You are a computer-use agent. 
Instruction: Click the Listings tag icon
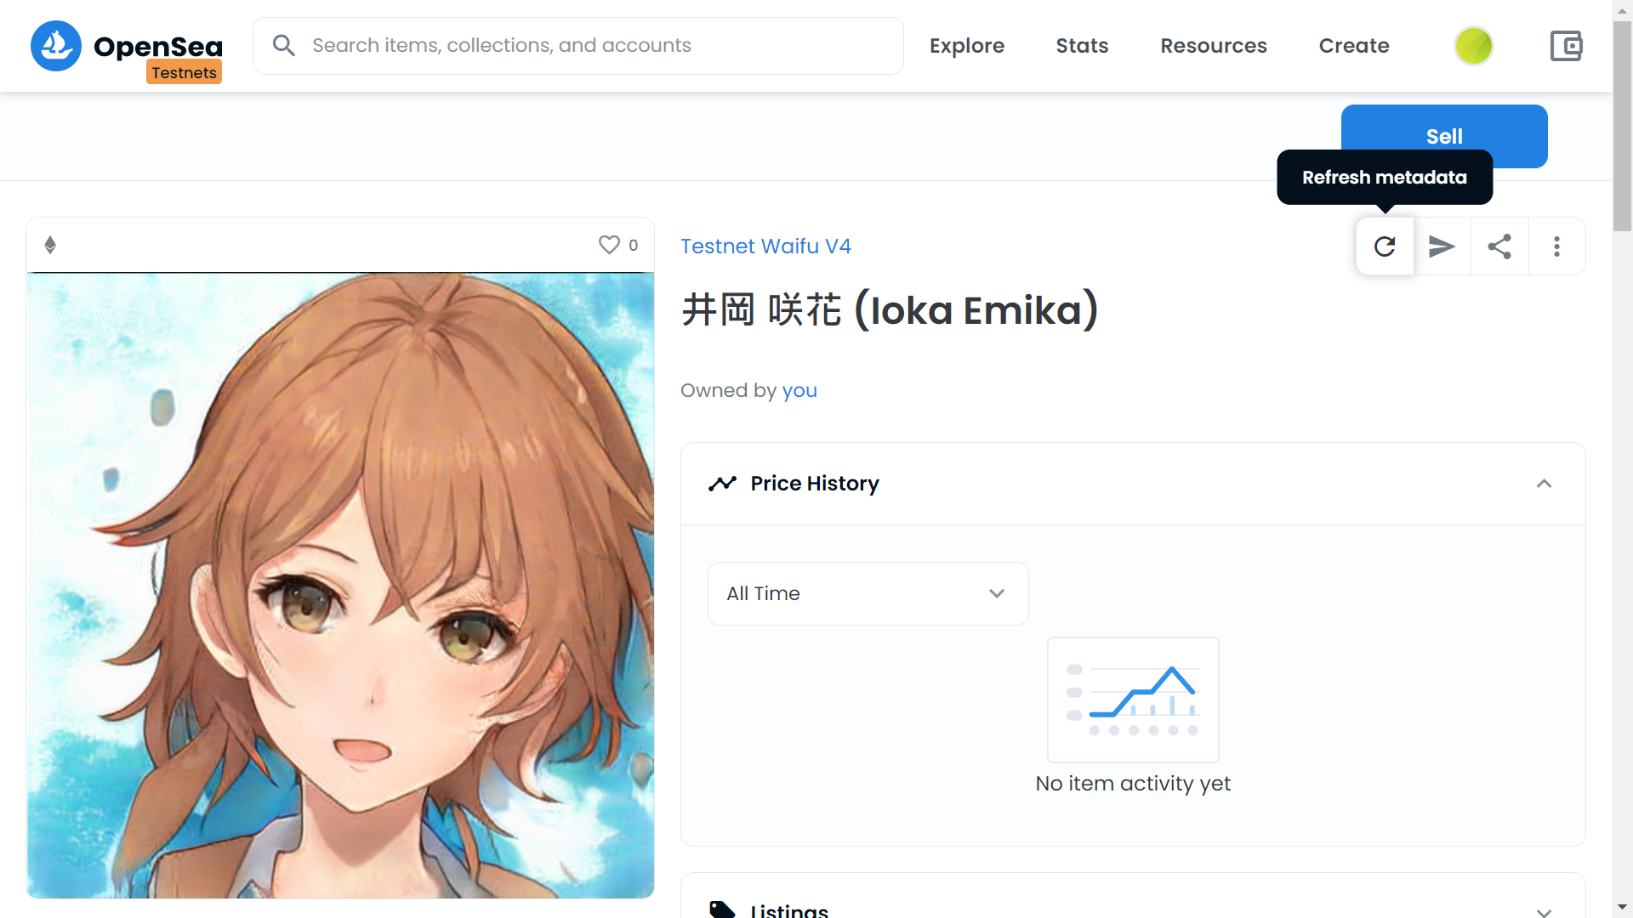pyautogui.click(x=722, y=909)
